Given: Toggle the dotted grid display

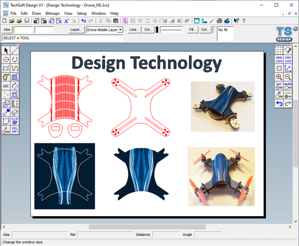Looking at the screenshot, I should 279,51.
